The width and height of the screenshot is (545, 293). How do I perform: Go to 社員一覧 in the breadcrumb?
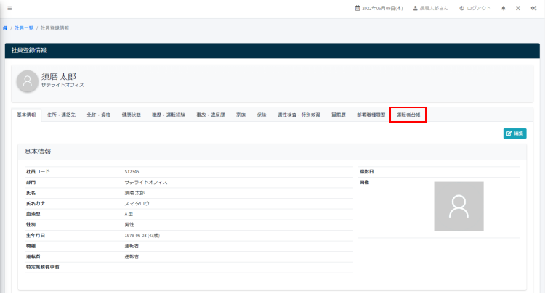(x=23, y=28)
